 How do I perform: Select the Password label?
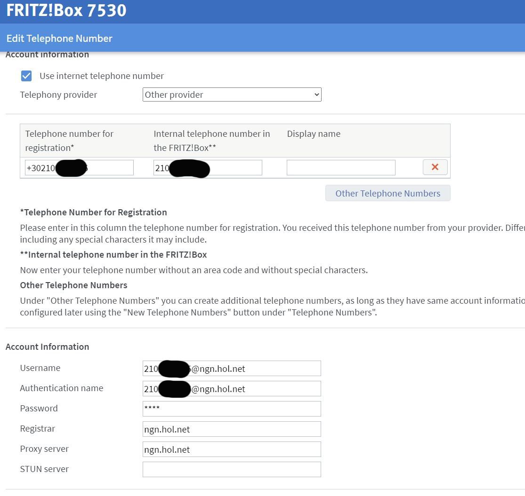[39, 408]
